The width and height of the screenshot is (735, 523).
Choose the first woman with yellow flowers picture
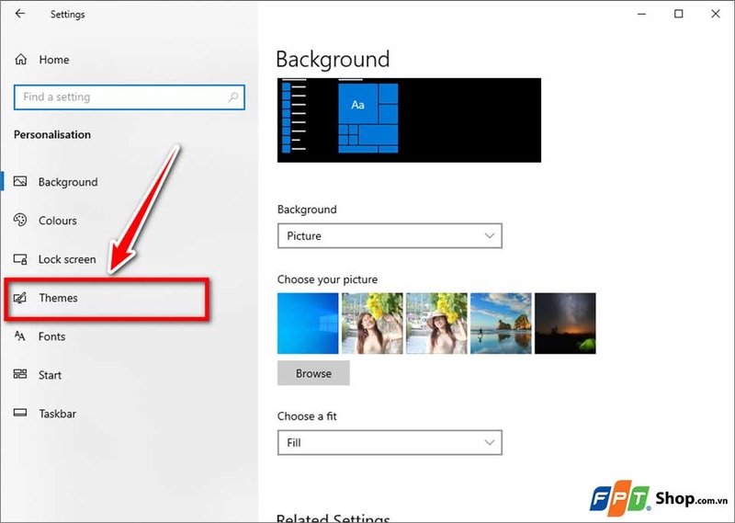pos(372,324)
